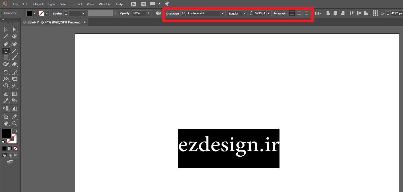Viewport: 403px width, 192px height.
Task: Open the Change Screen Mode button
Action: 10,162
